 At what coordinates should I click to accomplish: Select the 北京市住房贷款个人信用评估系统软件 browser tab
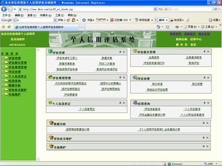(46, 27)
